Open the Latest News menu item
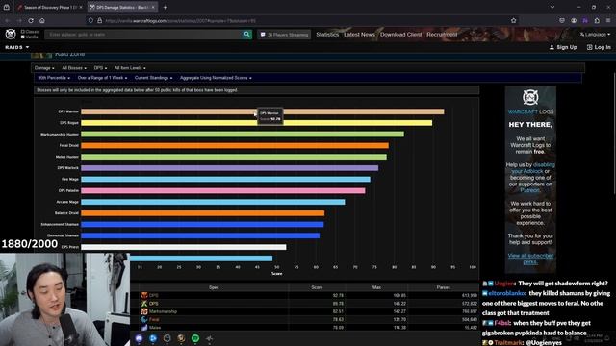This screenshot has height=346, width=616. click(x=359, y=35)
